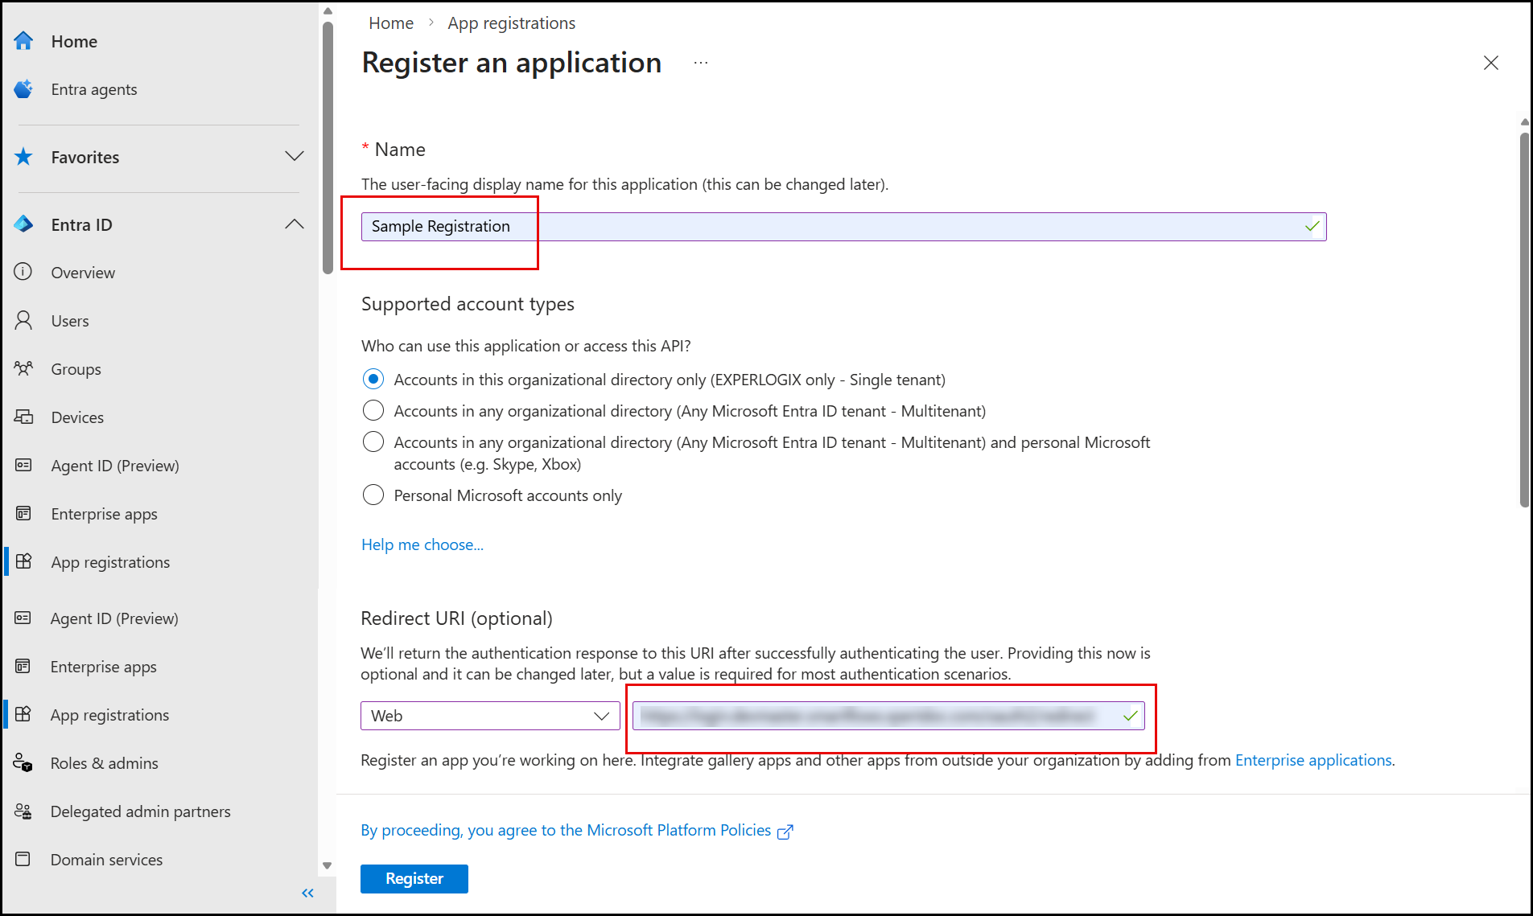This screenshot has height=916, width=1533.
Task: Open Home in the sidebar menu
Action: pos(74,41)
